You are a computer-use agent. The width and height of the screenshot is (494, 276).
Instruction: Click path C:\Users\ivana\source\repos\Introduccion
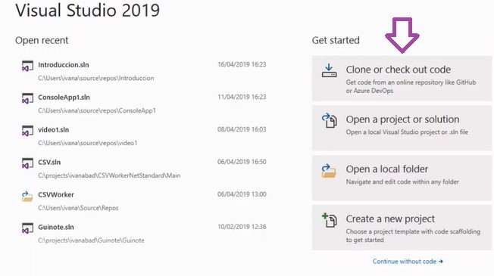tap(96, 78)
